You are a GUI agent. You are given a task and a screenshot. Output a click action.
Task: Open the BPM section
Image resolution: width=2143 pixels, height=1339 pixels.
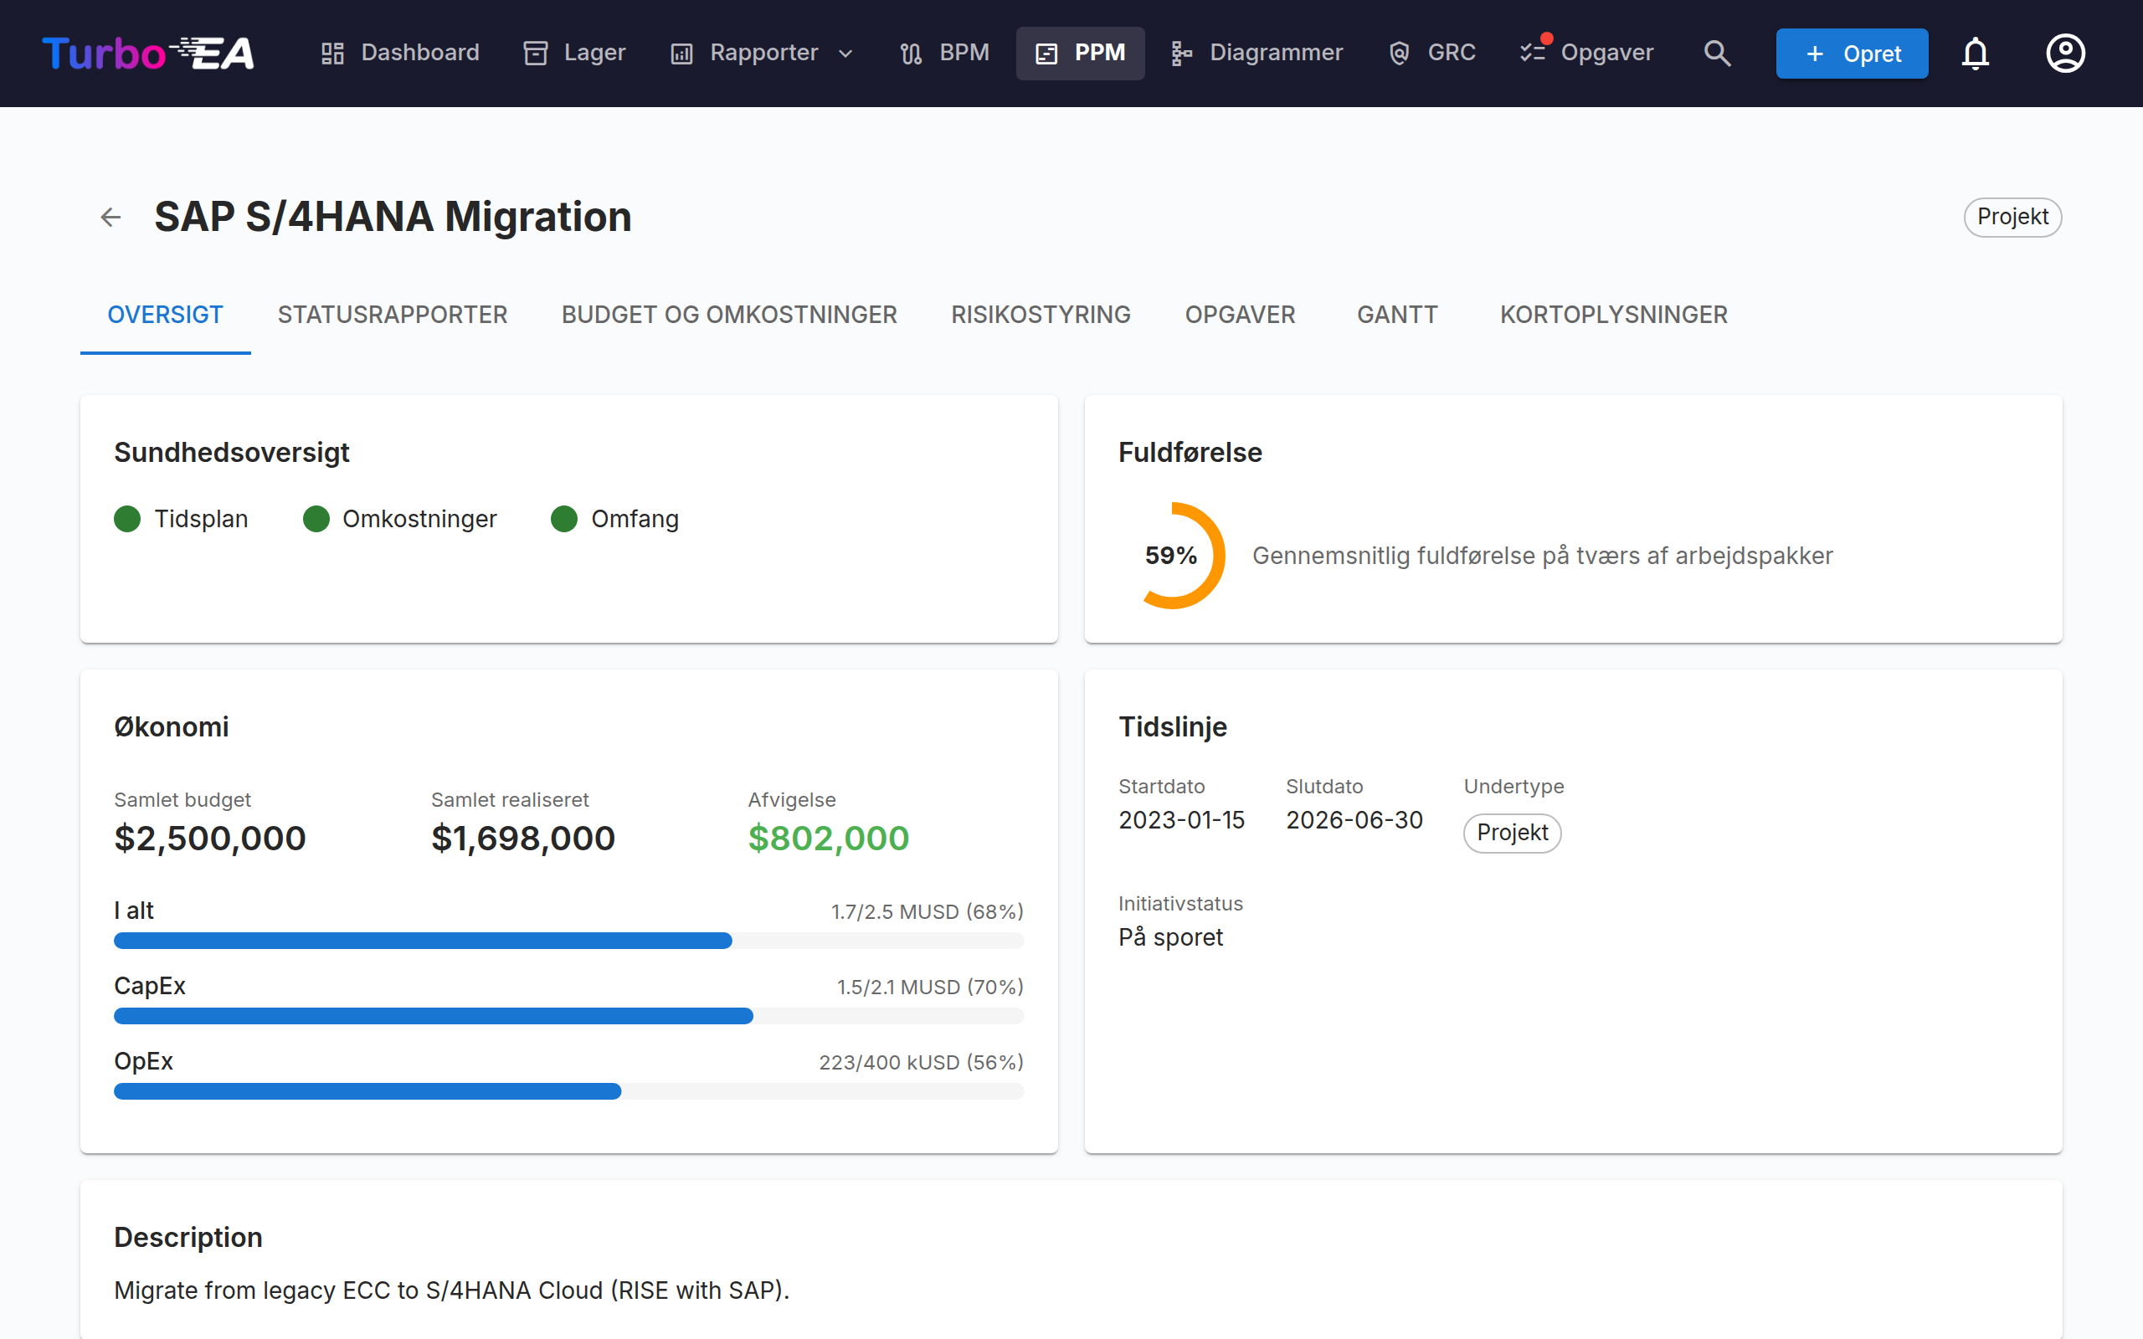point(944,53)
